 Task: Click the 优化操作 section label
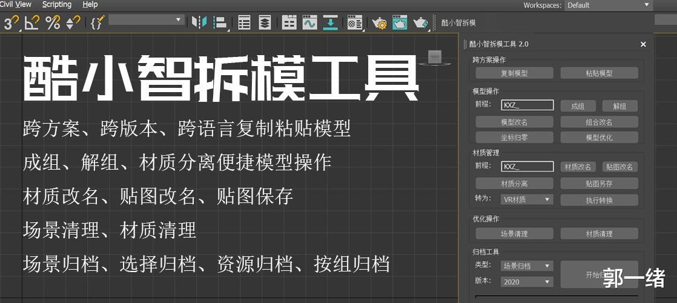(486, 219)
